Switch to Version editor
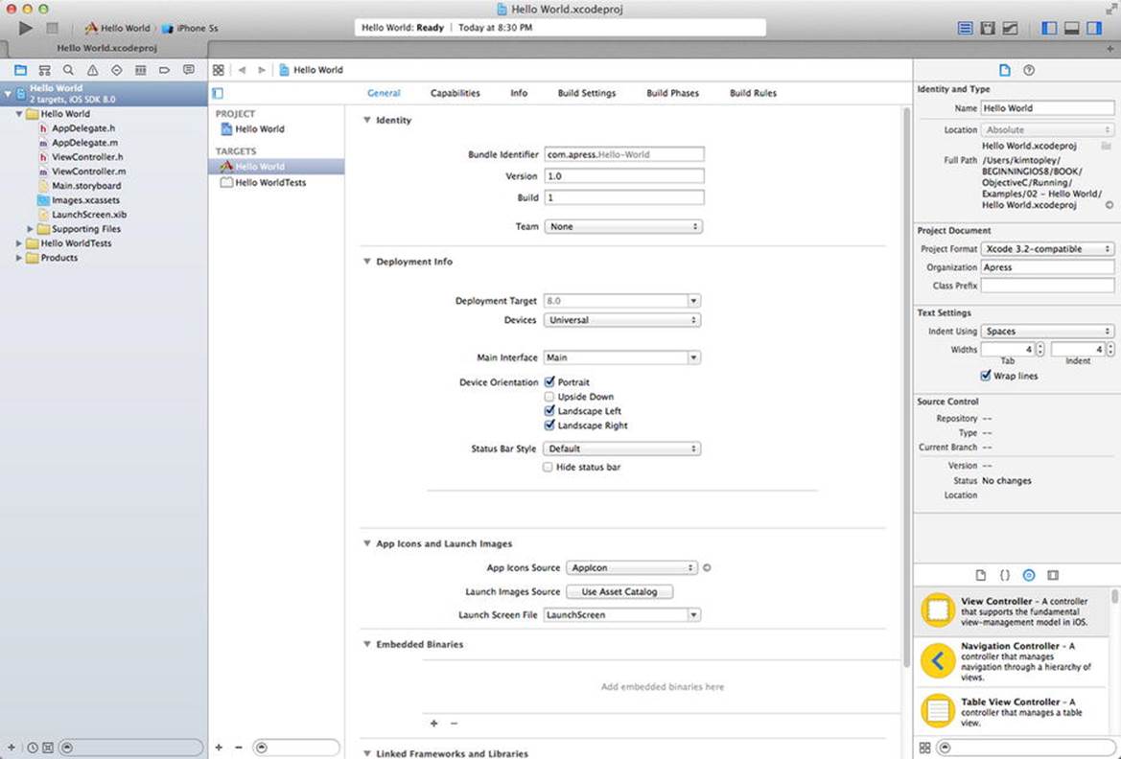This screenshot has width=1121, height=759. pyautogui.click(x=1010, y=28)
